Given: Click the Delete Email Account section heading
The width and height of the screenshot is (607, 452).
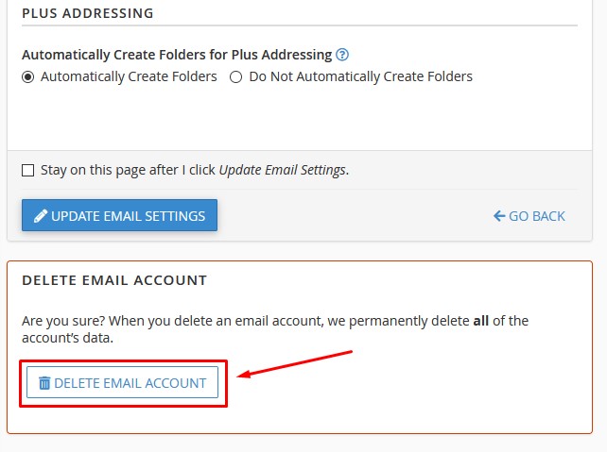Looking at the screenshot, I should (114, 280).
